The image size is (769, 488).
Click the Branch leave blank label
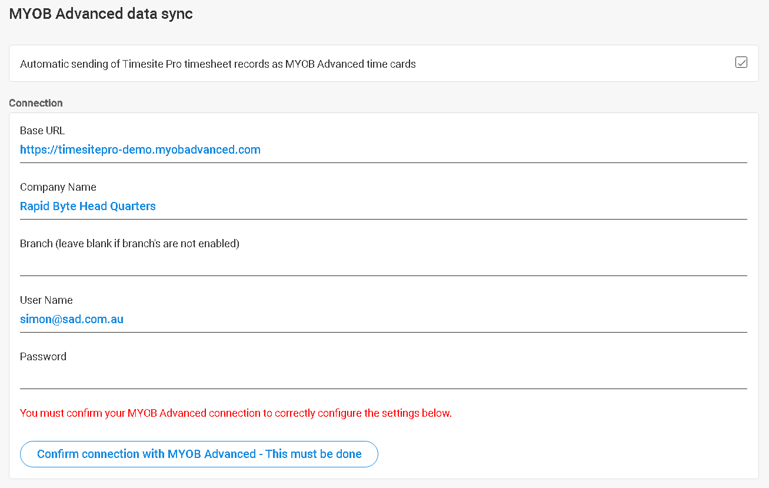pyautogui.click(x=129, y=244)
